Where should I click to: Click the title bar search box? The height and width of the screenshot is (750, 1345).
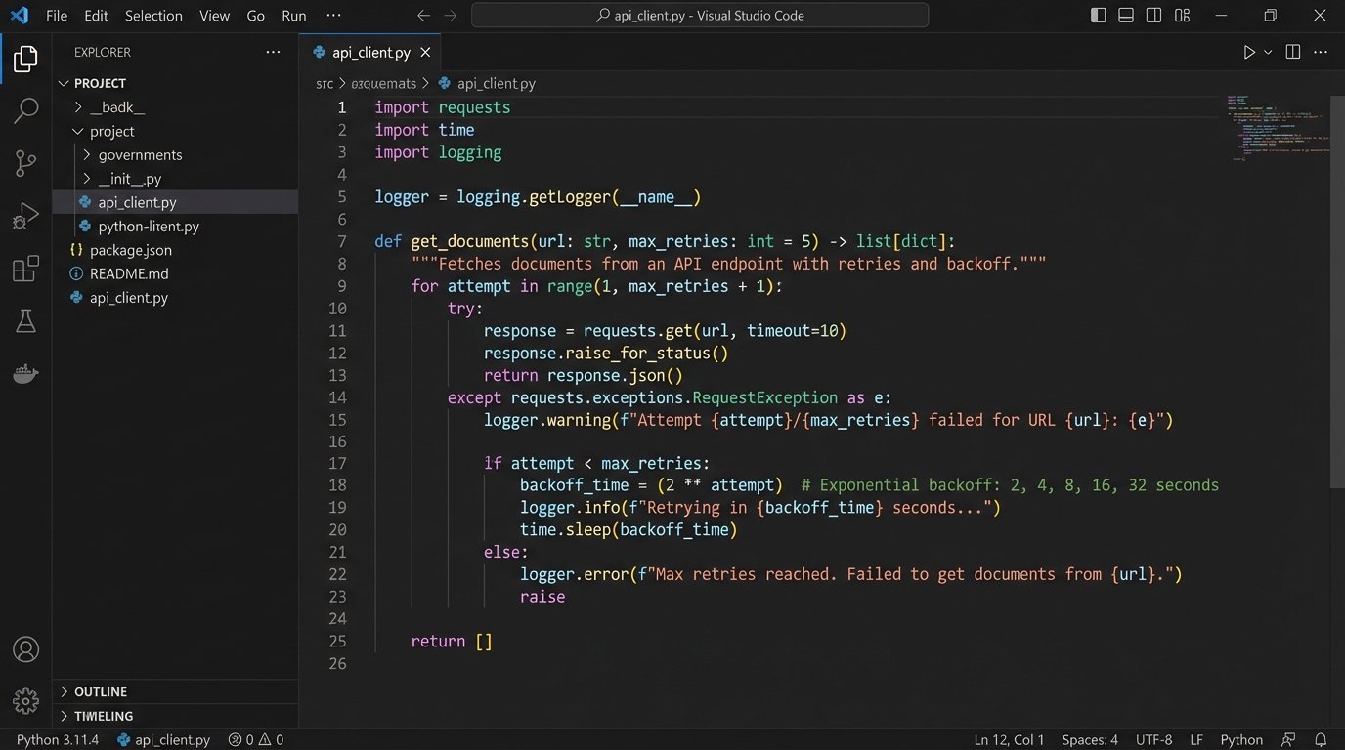(x=700, y=16)
